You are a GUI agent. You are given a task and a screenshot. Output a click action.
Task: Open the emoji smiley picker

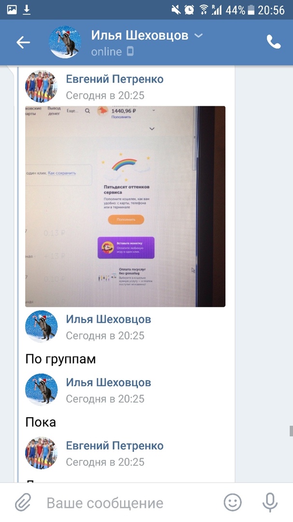[x=233, y=502]
